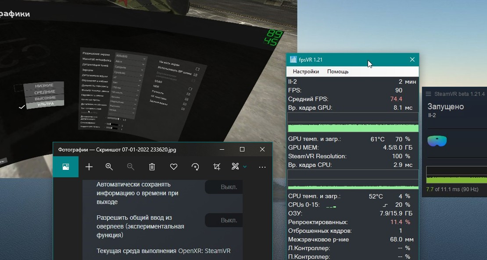
Task: Delete the photo with the trash icon
Action: [152, 167]
